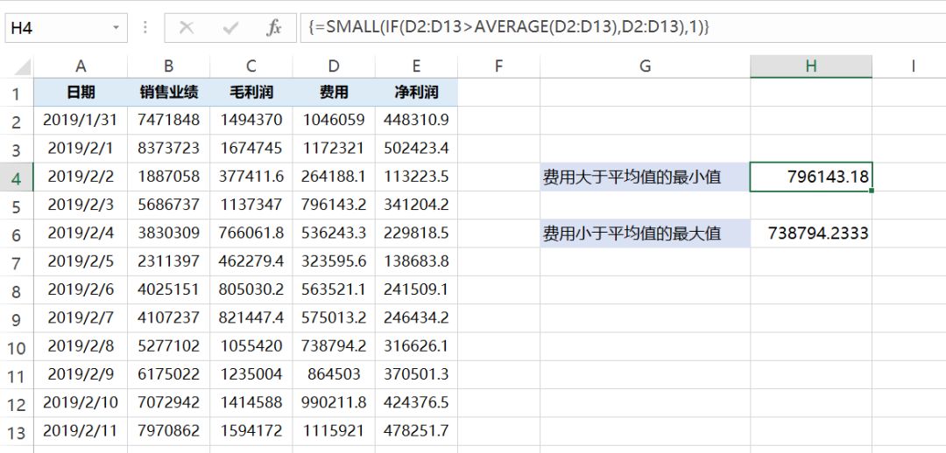The height and width of the screenshot is (453, 946).
Task: Click the 毛利润 header cell
Action: (251, 92)
